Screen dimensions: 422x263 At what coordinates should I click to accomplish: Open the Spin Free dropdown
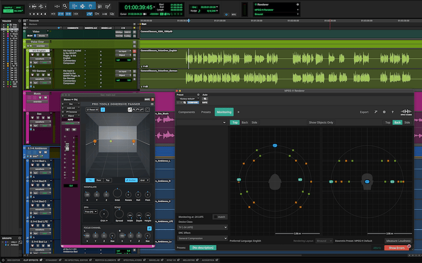click(91, 212)
